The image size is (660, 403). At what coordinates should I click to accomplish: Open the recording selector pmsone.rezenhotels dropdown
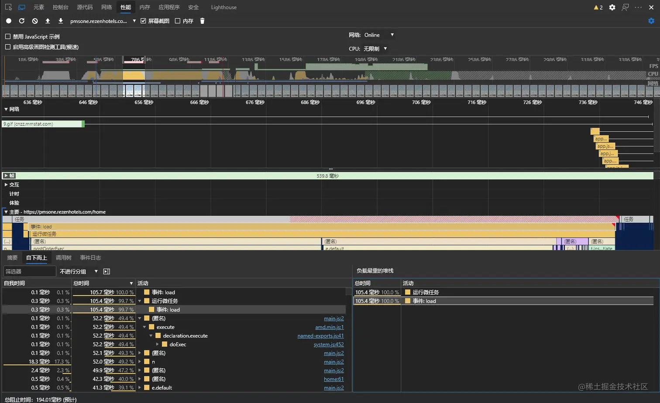point(103,21)
